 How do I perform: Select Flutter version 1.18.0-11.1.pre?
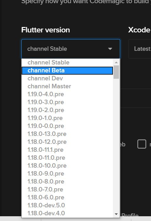pos(67,150)
